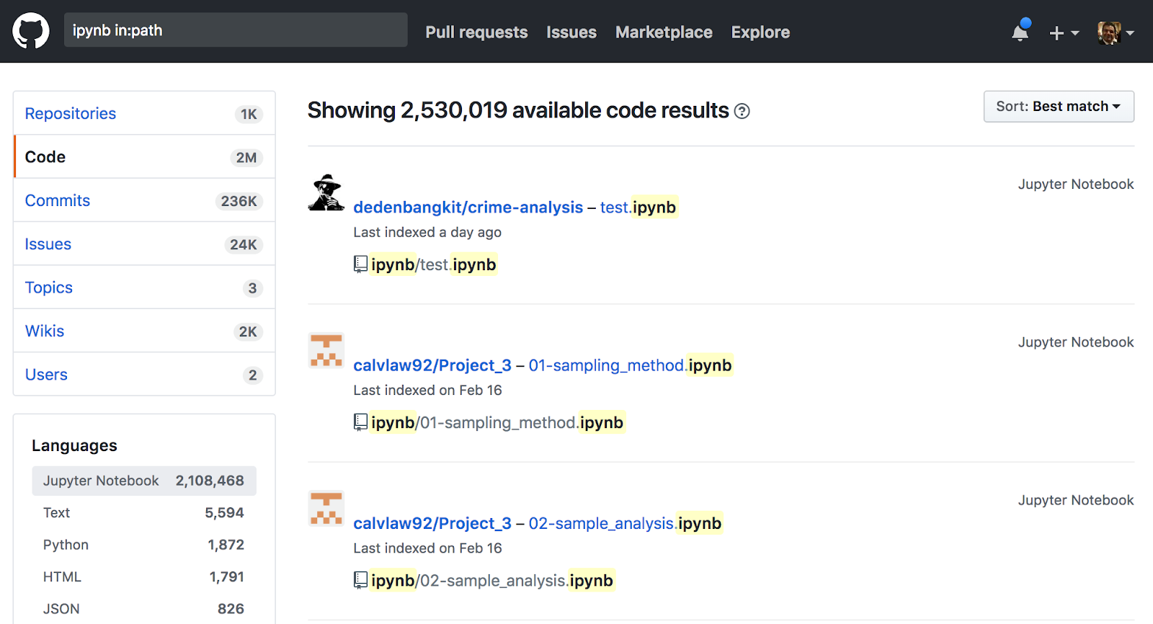Screen dimensions: 1153x624
Task: Open the Marketplace link
Action: (x=664, y=32)
